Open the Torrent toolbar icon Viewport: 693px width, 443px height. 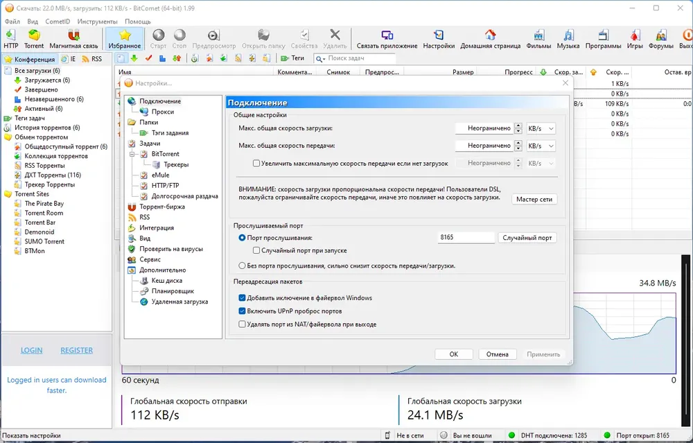click(x=34, y=35)
